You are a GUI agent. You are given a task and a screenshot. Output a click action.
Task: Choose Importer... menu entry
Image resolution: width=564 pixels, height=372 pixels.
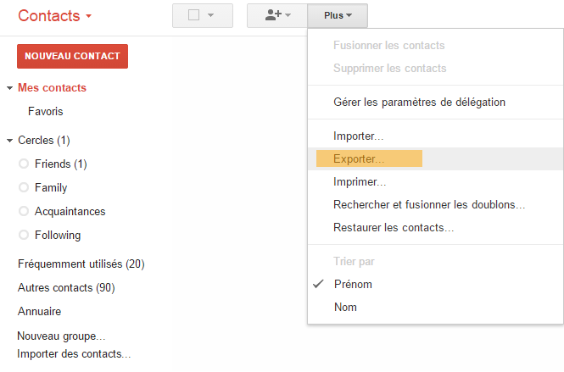pos(359,136)
